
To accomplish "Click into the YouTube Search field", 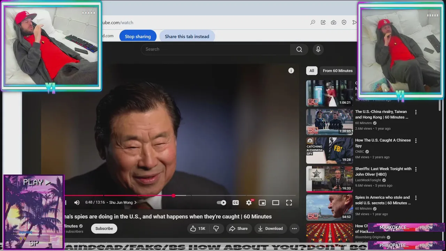I will pyautogui.click(x=216, y=49).
